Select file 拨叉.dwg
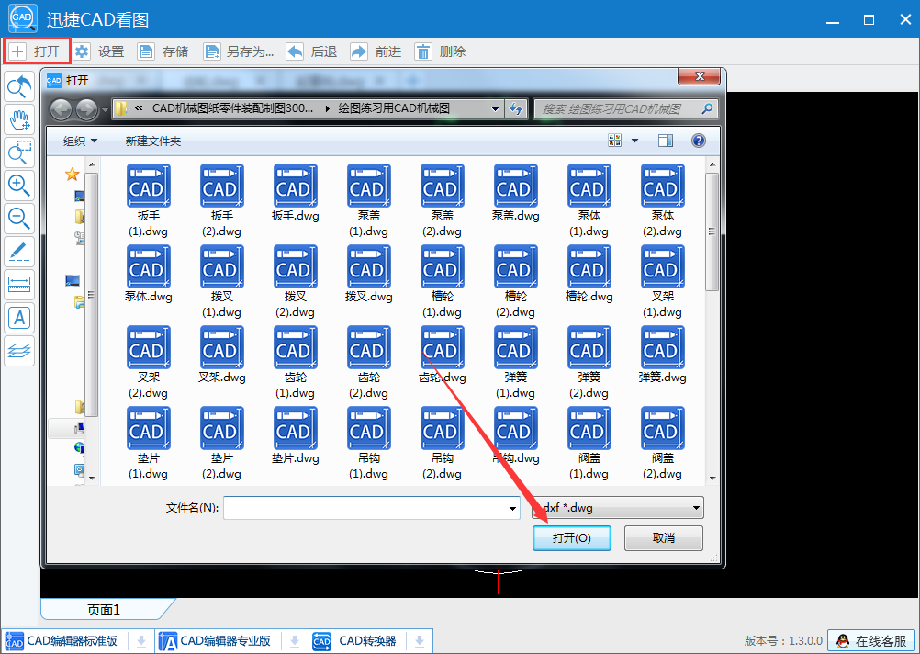 (368, 274)
